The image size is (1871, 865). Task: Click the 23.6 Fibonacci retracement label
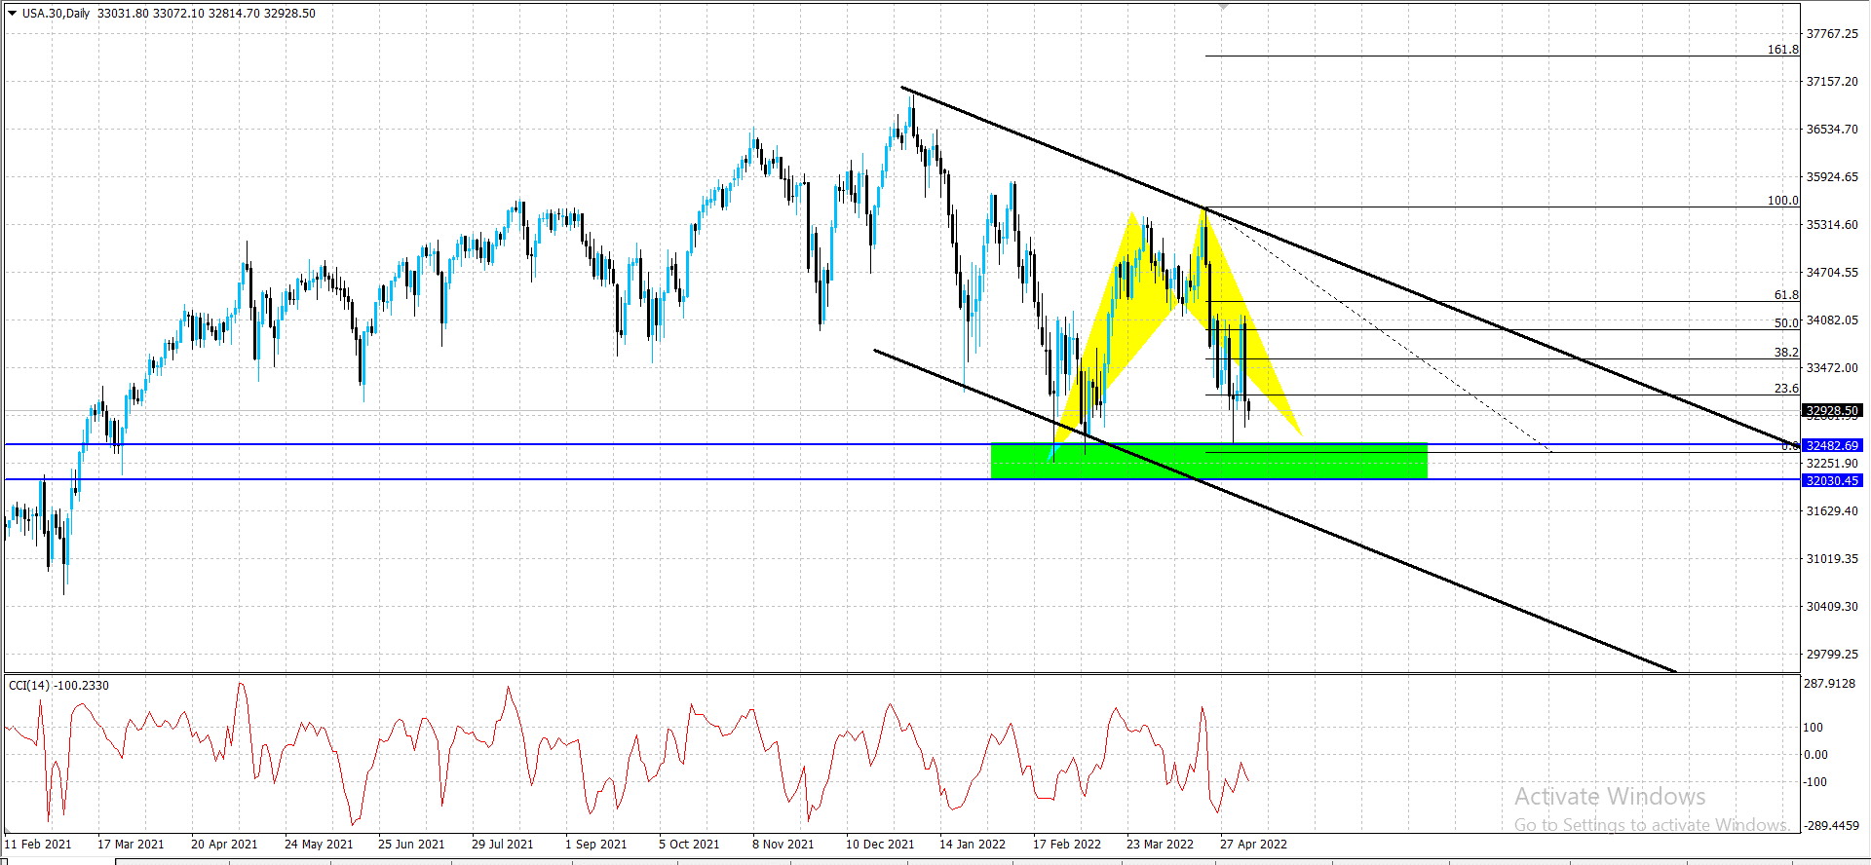coord(1786,388)
